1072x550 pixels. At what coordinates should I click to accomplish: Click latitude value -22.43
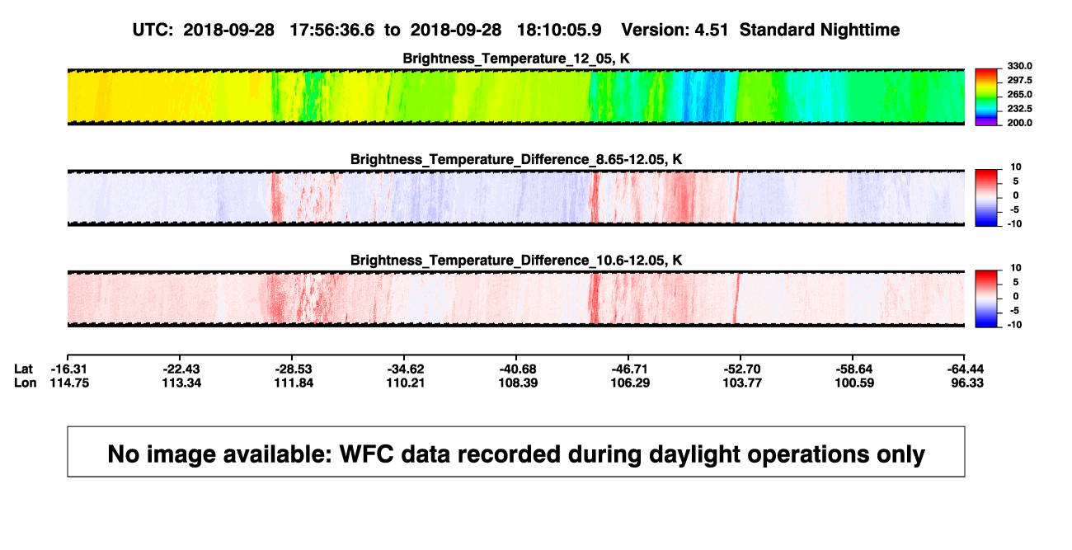(183, 369)
